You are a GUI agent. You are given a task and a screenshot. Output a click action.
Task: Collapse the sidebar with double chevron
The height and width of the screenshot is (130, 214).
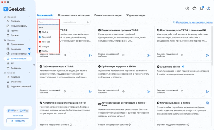coord(34,65)
